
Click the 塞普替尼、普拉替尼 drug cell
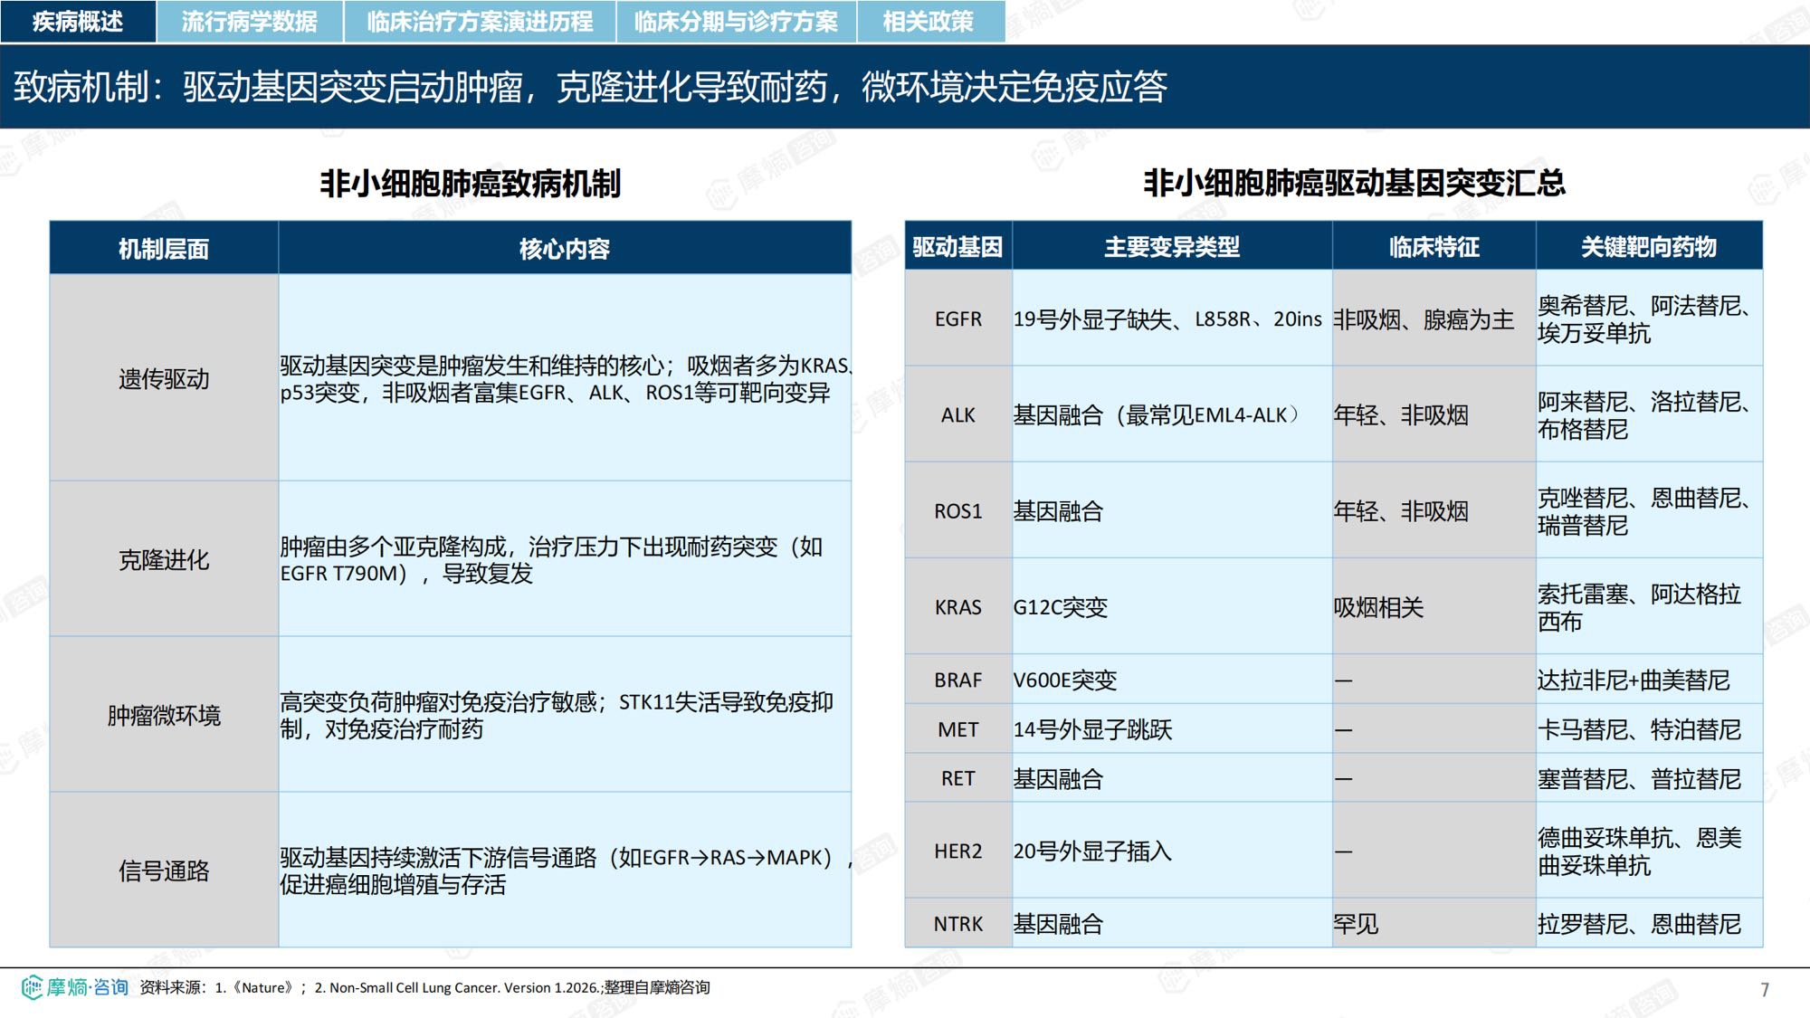coord(1649,778)
